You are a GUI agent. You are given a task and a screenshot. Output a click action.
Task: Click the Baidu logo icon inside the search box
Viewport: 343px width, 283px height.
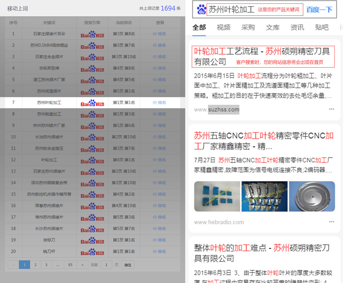[201, 9]
